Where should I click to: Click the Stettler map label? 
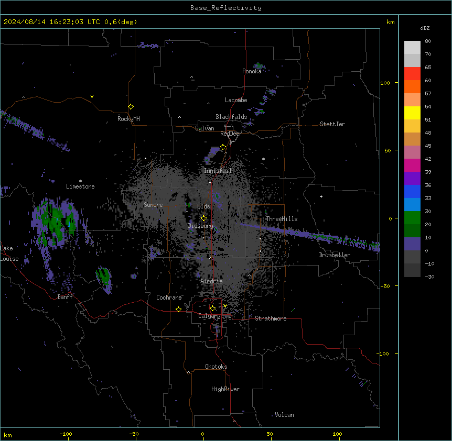click(332, 124)
